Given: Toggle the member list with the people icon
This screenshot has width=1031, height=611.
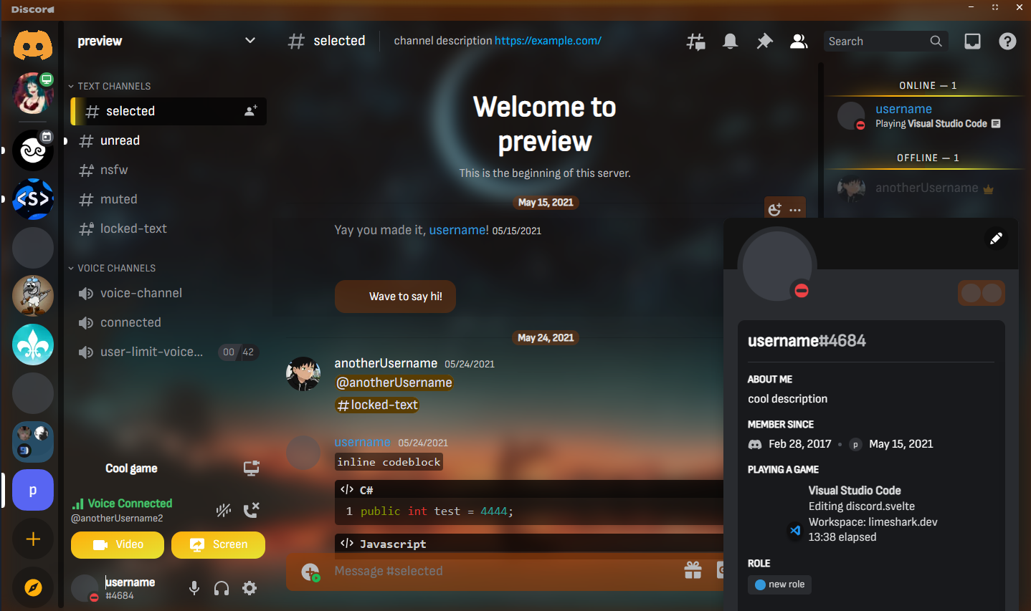Looking at the screenshot, I should pyautogui.click(x=799, y=41).
